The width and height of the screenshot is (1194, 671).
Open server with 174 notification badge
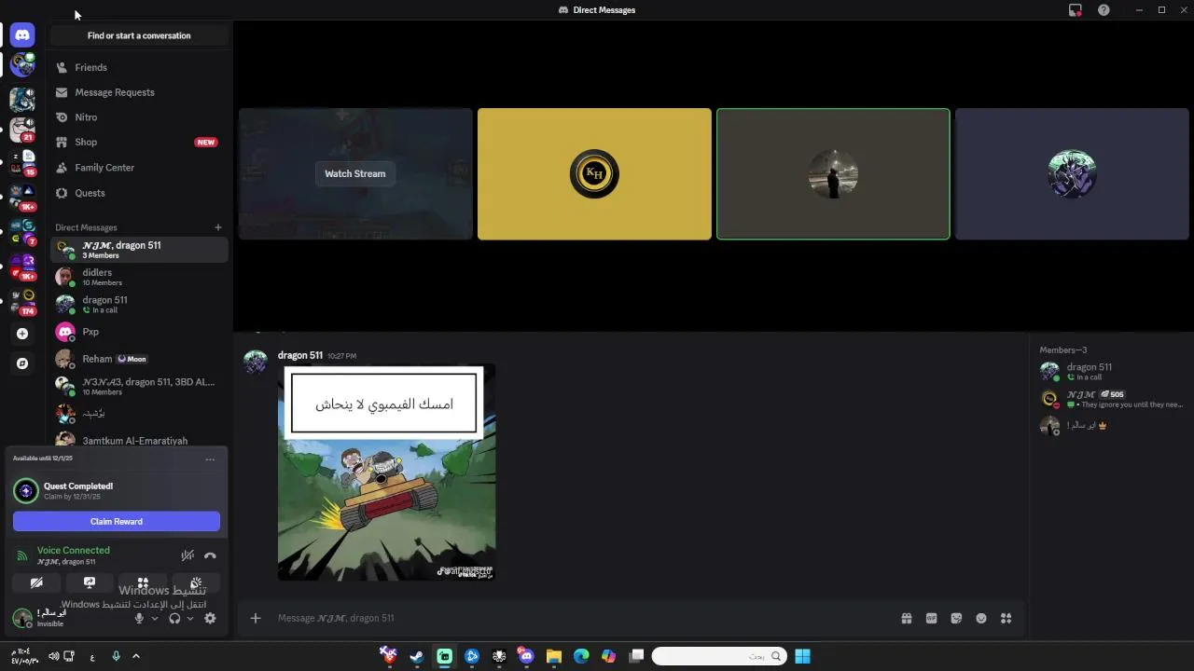coord(22,301)
